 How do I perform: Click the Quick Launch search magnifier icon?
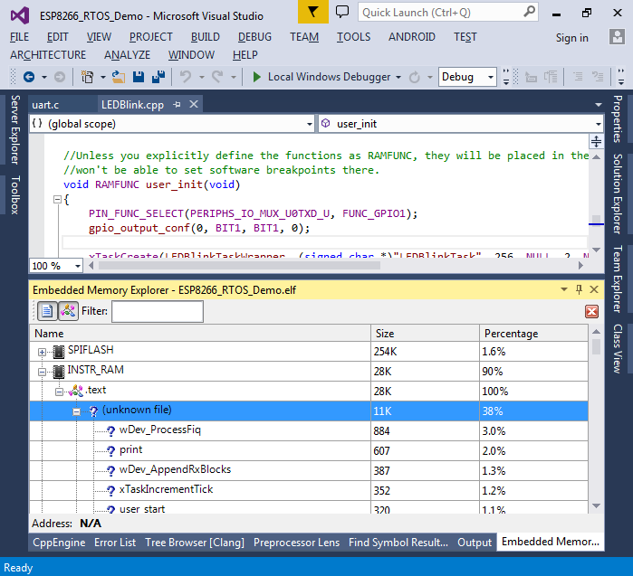tap(529, 12)
